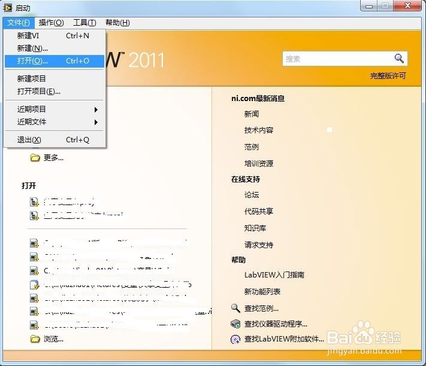Screen dimensions: 426x366
Task: Open the 查找LabVIEW附加软件... link
Action: coord(284,339)
